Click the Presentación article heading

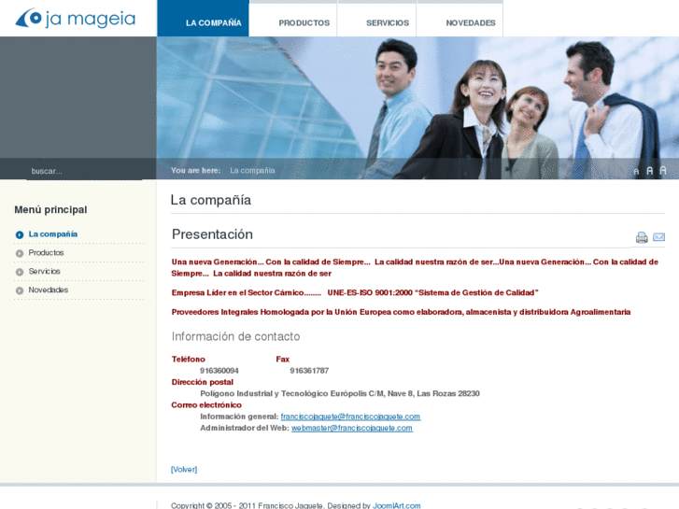pos(212,234)
